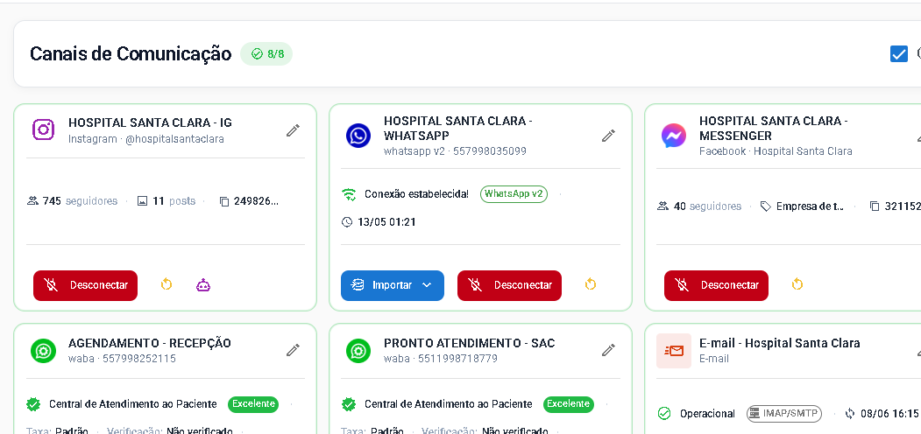Click the wifi connection icon on WhatsApp card
This screenshot has height=434, width=921.
(349, 194)
